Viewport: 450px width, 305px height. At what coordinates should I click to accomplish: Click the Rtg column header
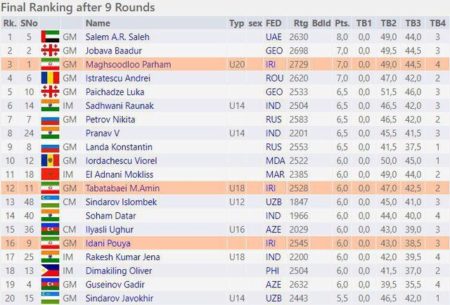click(300, 23)
